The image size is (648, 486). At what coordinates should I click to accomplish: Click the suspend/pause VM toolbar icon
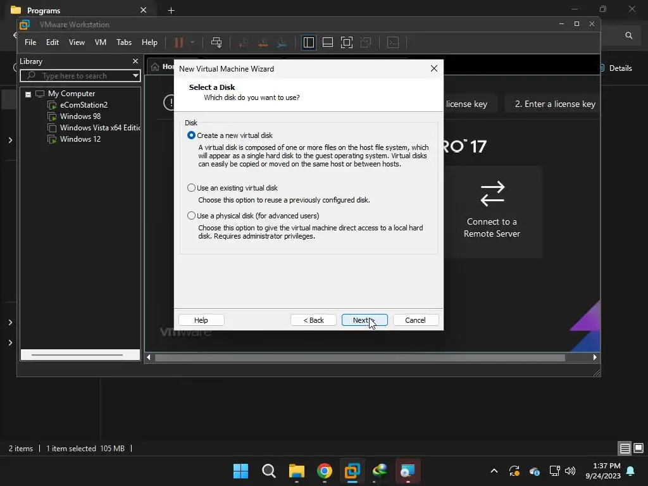[179, 42]
